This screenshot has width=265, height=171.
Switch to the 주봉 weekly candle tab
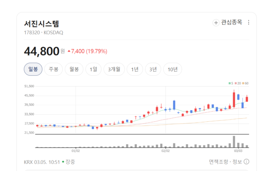coord(53,69)
